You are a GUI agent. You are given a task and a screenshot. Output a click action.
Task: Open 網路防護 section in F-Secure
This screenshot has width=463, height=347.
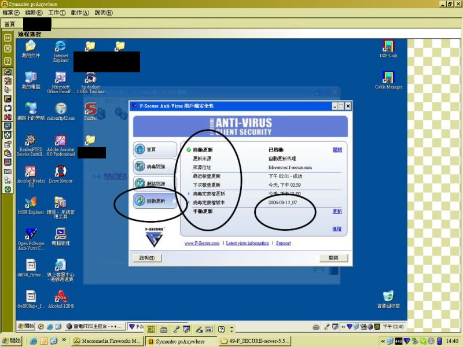[155, 183]
